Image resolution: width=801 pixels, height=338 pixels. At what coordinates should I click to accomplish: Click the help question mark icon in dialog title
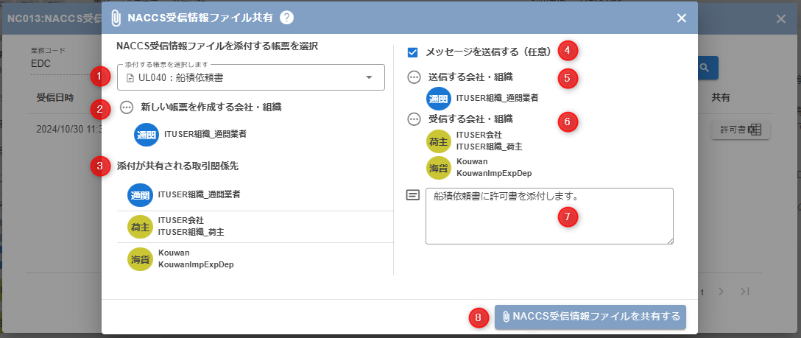(287, 18)
